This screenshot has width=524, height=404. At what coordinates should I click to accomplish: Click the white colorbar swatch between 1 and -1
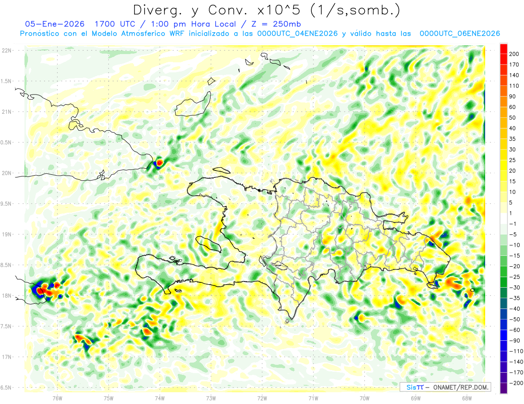(x=503, y=218)
